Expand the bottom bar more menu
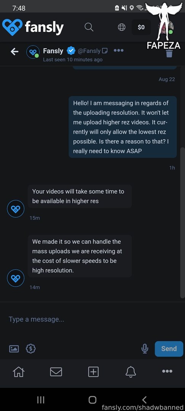This screenshot has width=185, height=411. (x=167, y=371)
